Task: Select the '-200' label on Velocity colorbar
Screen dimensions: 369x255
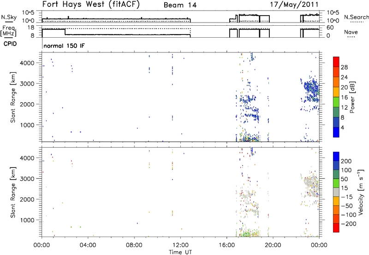Action: [x=349, y=224]
